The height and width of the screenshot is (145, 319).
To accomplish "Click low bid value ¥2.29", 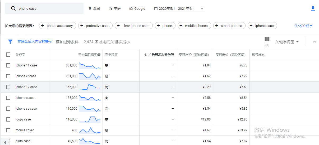I will click(x=207, y=87).
